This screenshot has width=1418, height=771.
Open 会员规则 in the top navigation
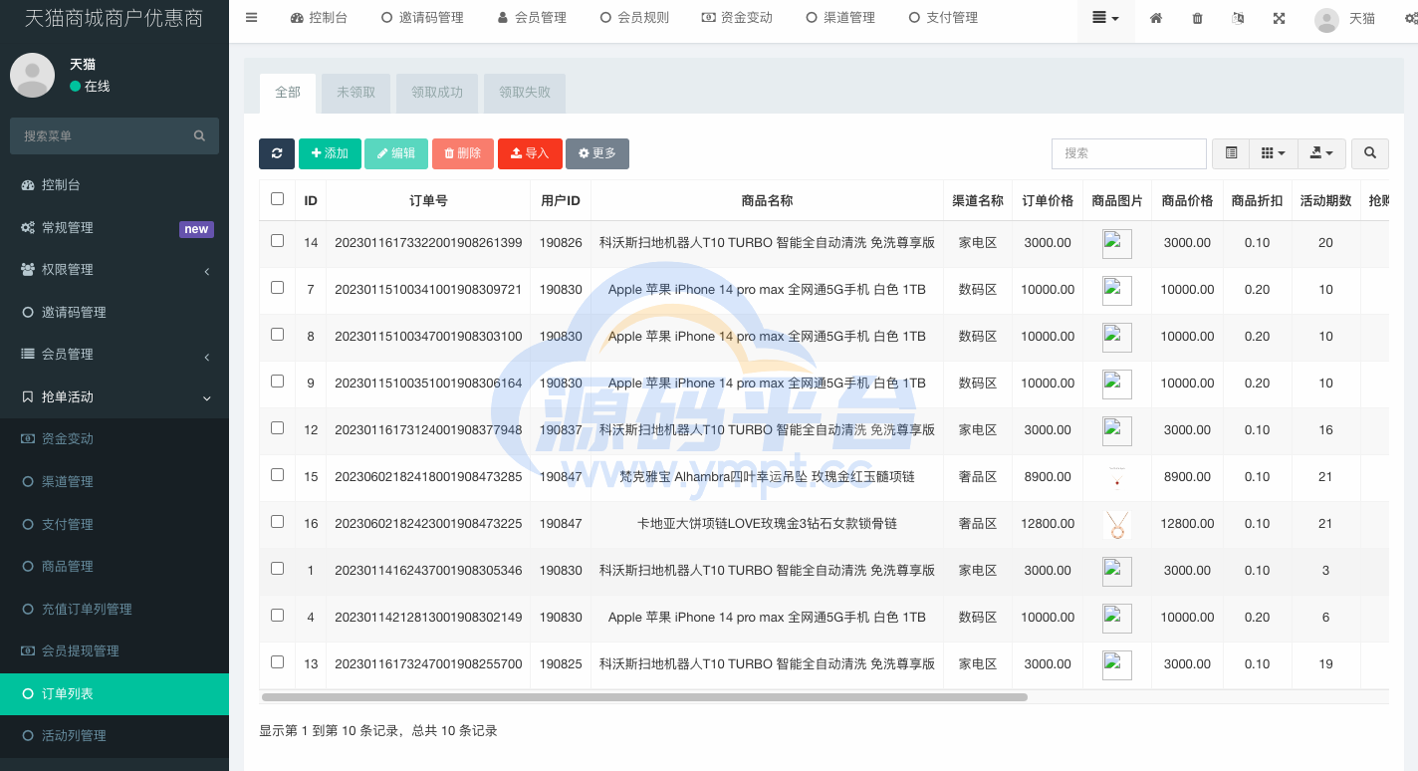pos(634,18)
